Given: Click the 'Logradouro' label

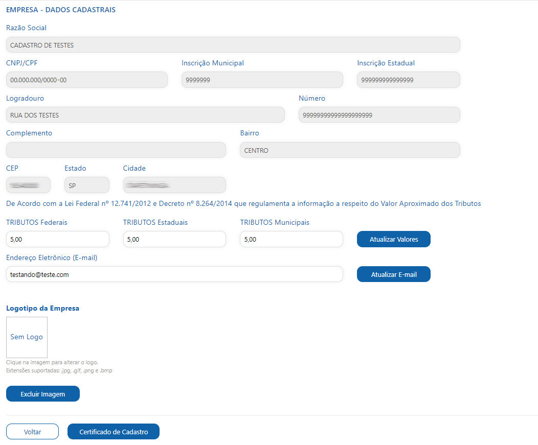Looking at the screenshot, I should point(25,99).
